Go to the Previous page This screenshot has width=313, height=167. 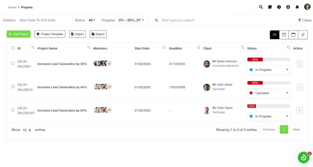tap(269, 129)
